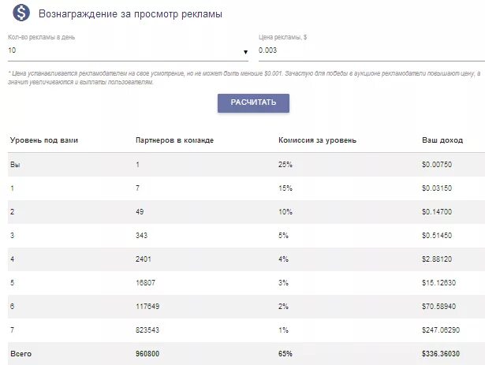This screenshot has height=365, width=485.
Task: Click the РАСЧИТАТЬ button
Action: click(x=253, y=102)
